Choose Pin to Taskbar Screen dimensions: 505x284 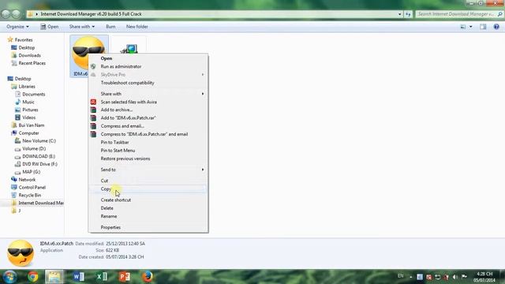pos(148,142)
